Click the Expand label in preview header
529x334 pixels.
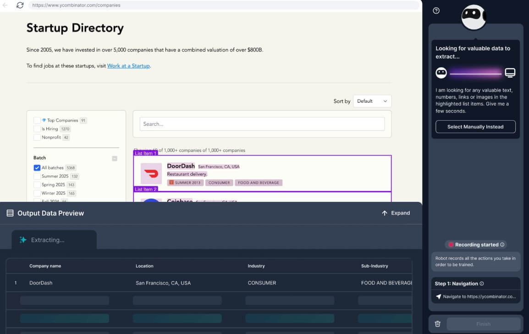(x=401, y=213)
